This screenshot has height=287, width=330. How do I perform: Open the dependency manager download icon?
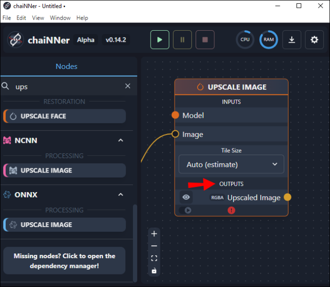(x=291, y=40)
